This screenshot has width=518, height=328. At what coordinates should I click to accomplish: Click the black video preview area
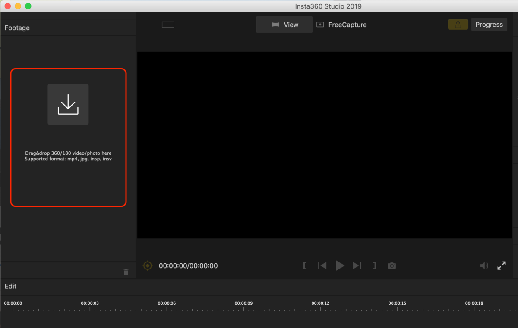click(324, 145)
